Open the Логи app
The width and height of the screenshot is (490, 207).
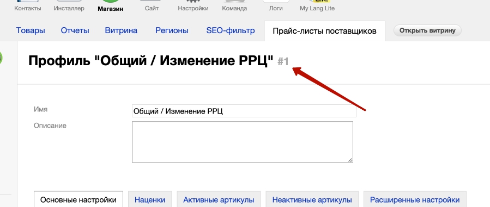[x=276, y=6]
